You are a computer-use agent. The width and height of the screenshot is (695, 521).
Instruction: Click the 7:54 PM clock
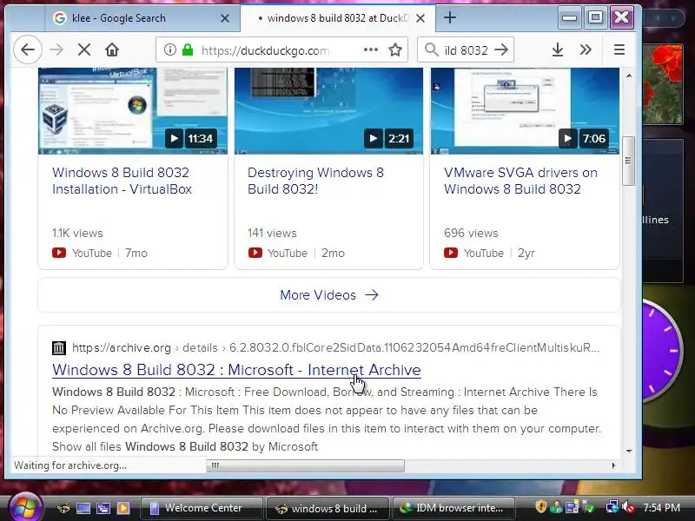pyautogui.click(x=661, y=508)
